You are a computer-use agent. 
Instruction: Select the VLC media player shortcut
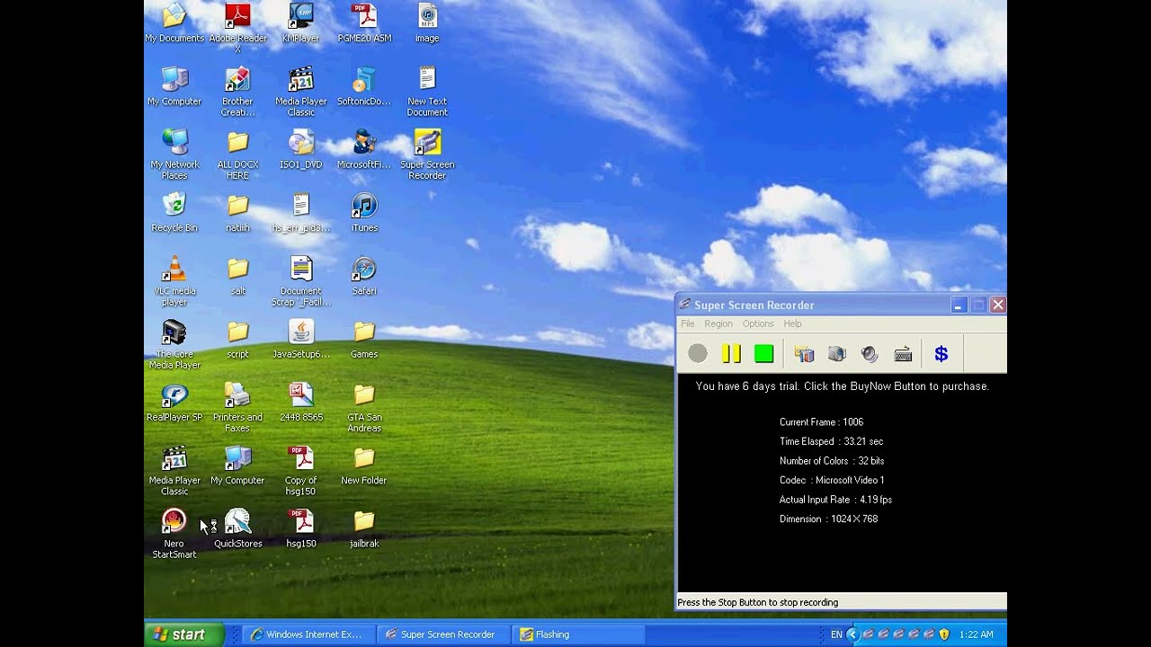coord(174,280)
